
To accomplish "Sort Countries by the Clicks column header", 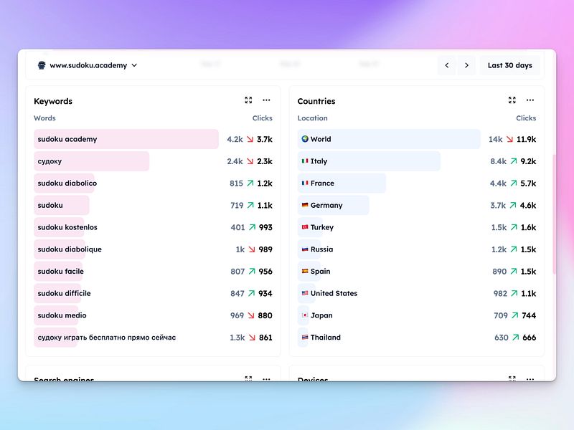I will click(526, 118).
